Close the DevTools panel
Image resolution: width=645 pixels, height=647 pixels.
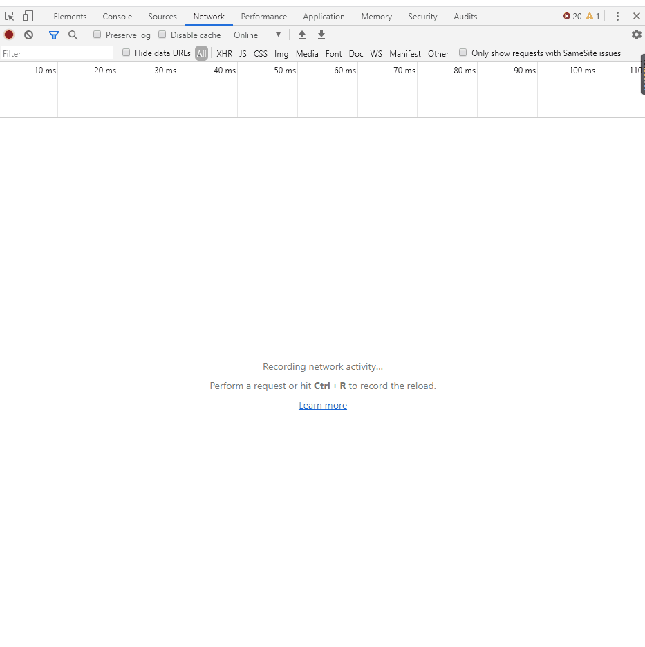tap(636, 16)
